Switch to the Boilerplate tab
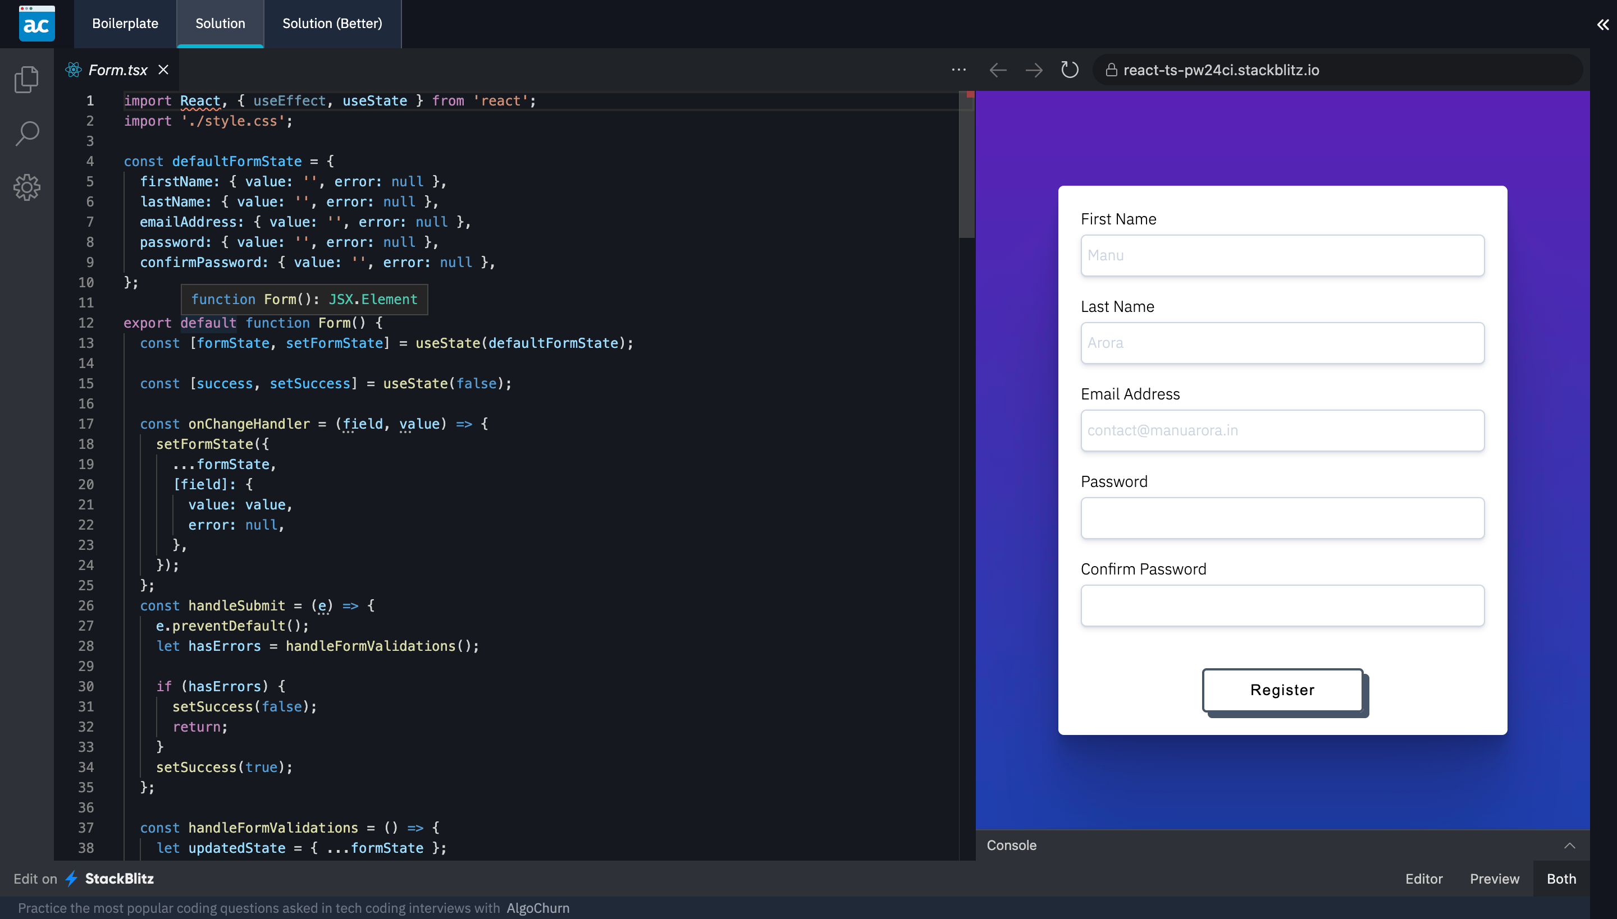Screen dimensions: 1617x919 click(125, 24)
